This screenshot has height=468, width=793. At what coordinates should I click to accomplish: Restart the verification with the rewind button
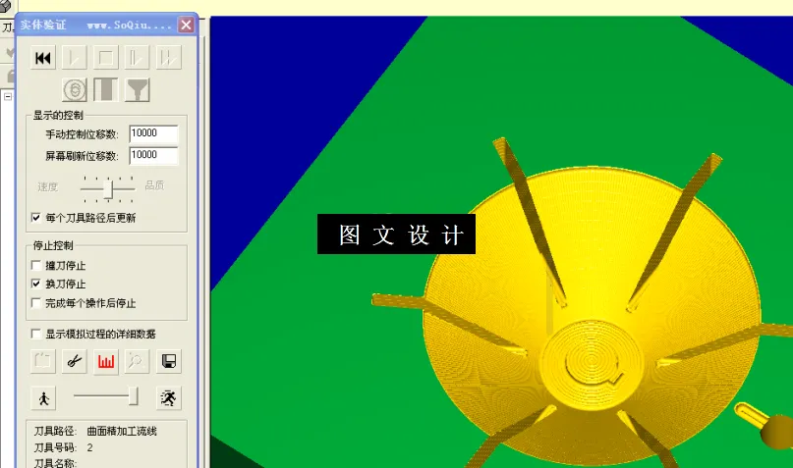43,58
